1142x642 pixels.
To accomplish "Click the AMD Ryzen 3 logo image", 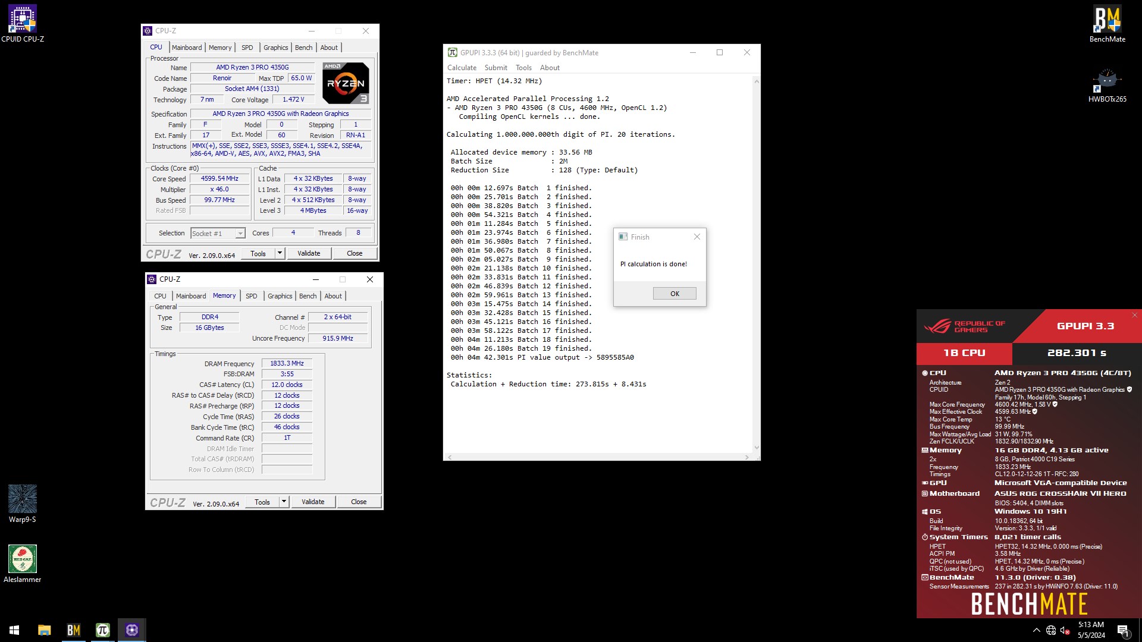I will point(346,83).
